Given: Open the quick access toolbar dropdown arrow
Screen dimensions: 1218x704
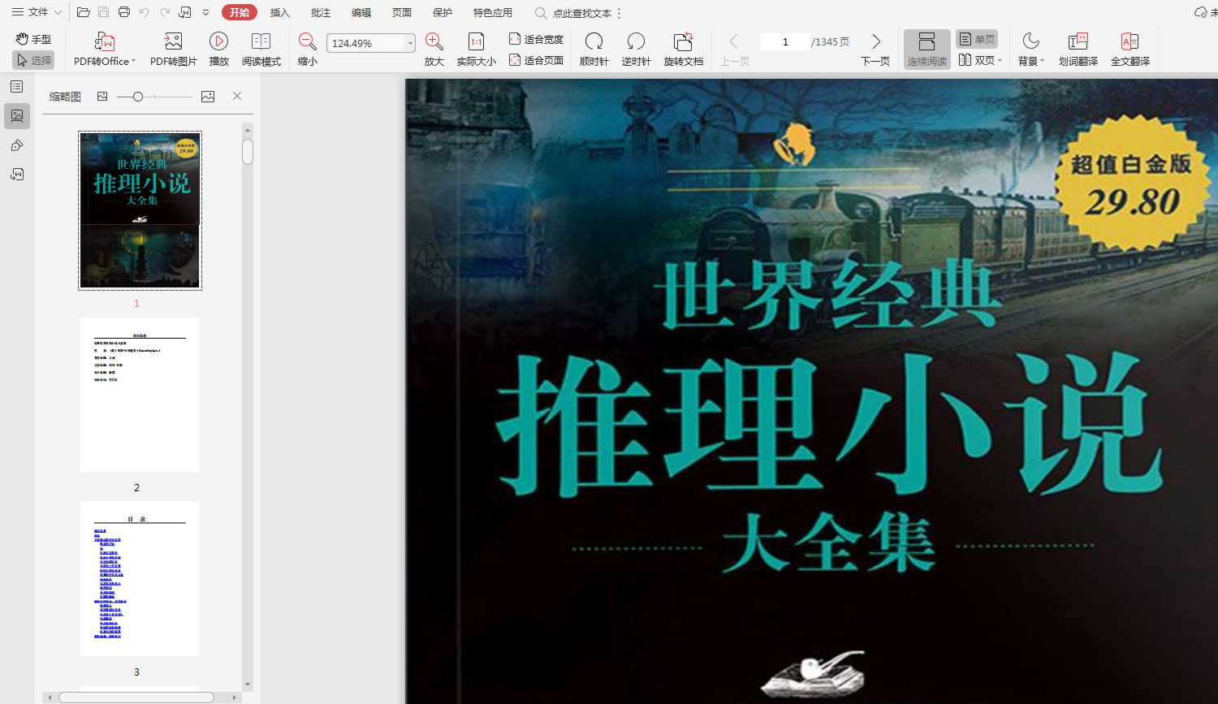Looking at the screenshot, I should point(205,13).
